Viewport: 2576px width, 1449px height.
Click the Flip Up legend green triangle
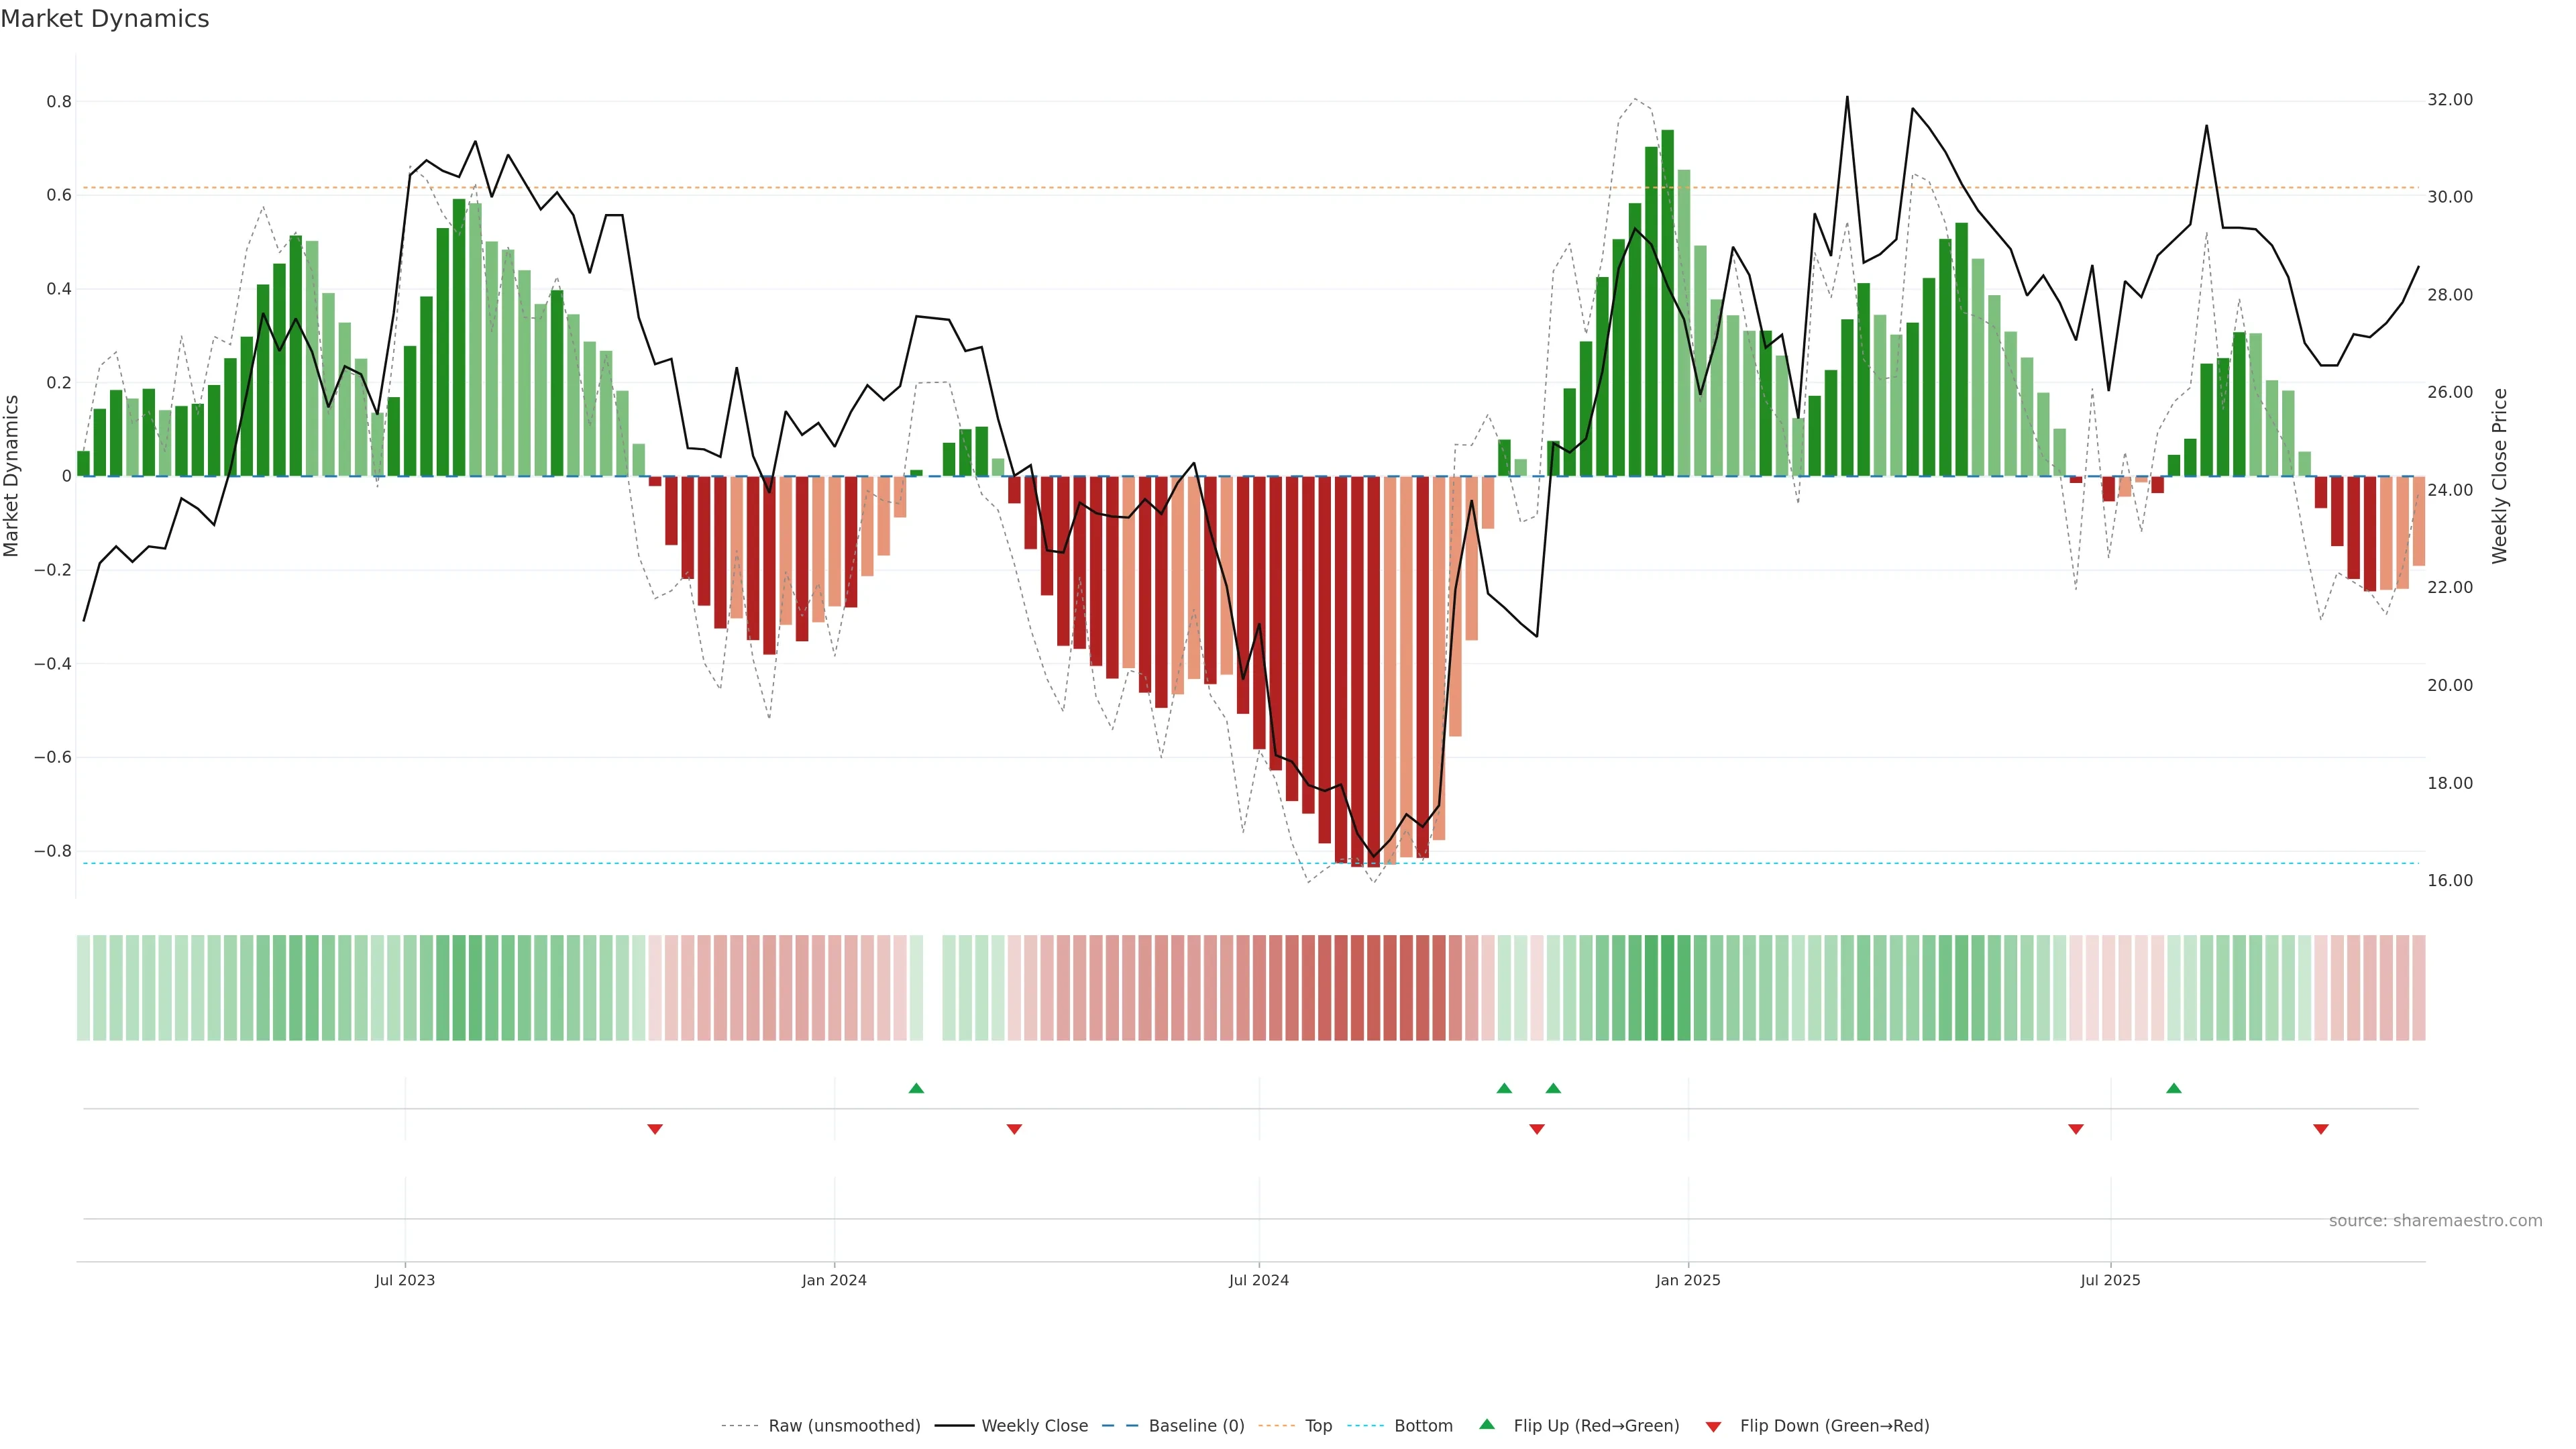tap(1487, 1424)
